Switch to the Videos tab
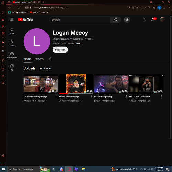 click(x=40, y=59)
